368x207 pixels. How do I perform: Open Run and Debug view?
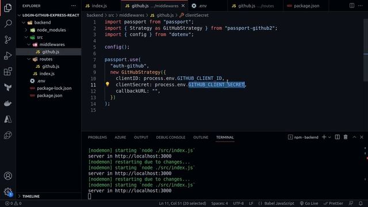[7, 56]
